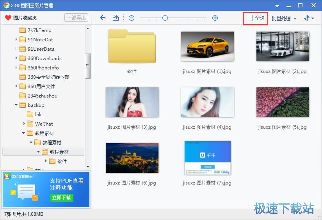Open the sort order dropdown
This screenshot has width=322, height=220.
309,18
